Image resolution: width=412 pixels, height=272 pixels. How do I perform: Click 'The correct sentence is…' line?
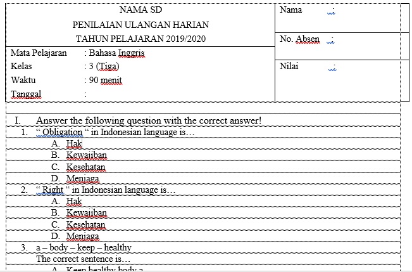point(84,259)
